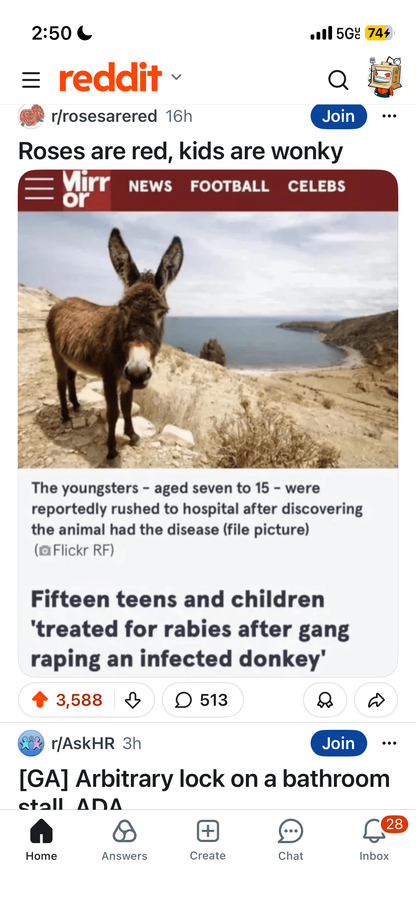Screen dimensions: 416x902
Task: Switch to the Answers tab
Action: (x=125, y=840)
